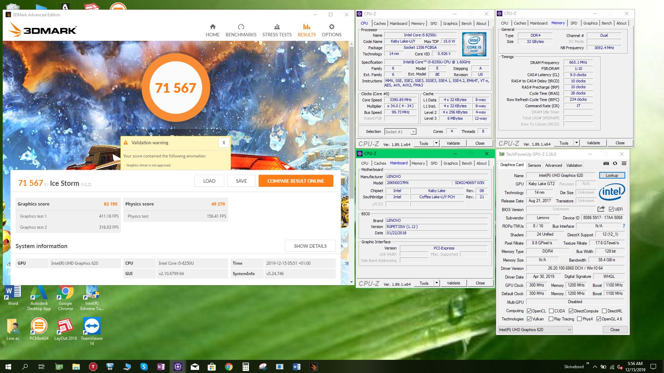Toggle the PhysX checkbox
Image resolution: width=664 pixels, height=373 pixels.
pos(579,319)
